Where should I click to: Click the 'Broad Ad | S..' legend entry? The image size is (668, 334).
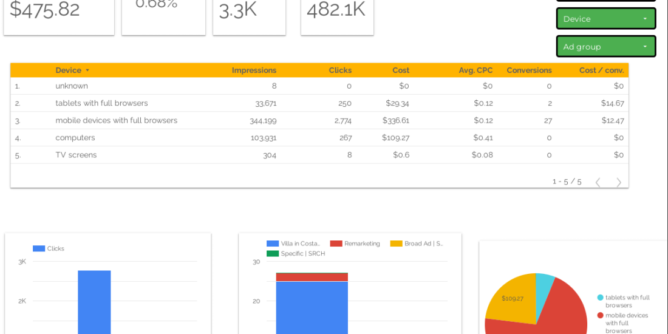click(417, 244)
